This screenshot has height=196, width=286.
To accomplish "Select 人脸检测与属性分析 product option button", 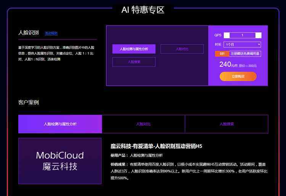I will 134,49.
